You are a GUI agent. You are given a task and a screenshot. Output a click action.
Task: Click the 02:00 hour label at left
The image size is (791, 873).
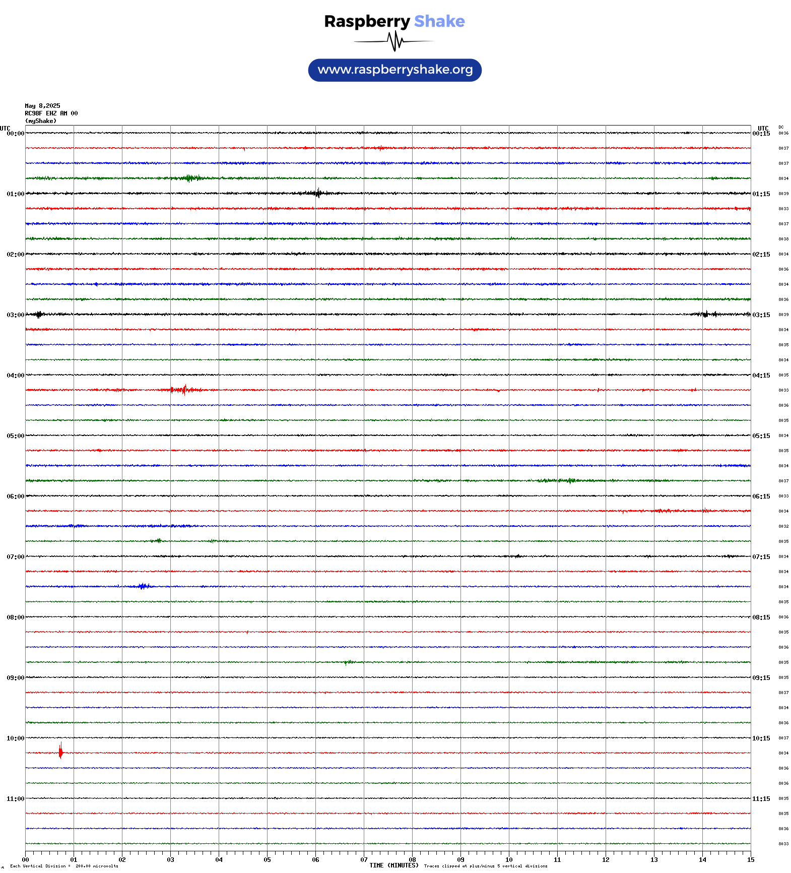[x=15, y=255]
